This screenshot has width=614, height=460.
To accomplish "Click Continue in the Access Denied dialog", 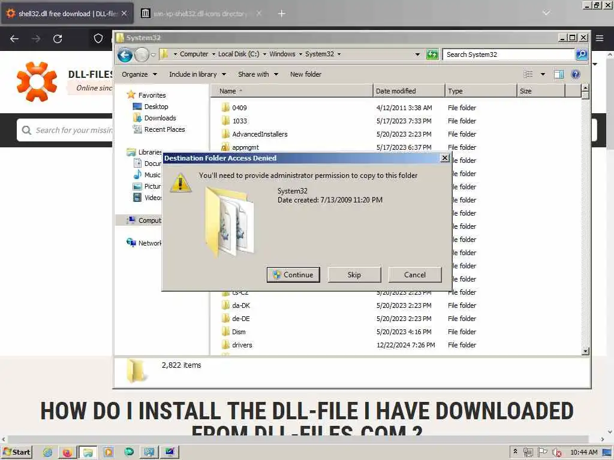I will (293, 274).
